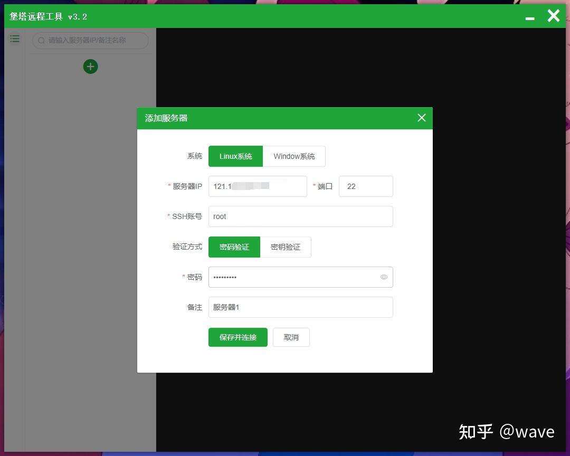The height and width of the screenshot is (456, 570).
Task: Click the green plus to add a server
Action: pos(90,66)
